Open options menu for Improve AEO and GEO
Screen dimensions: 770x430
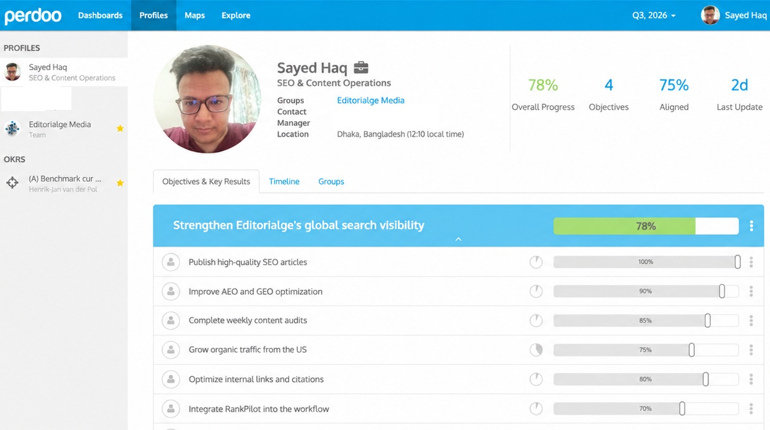(x=751, y=291)
